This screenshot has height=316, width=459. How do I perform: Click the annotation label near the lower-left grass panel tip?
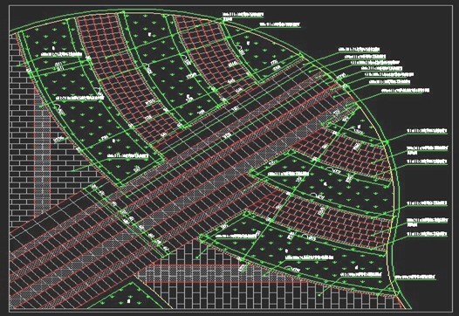128,155
